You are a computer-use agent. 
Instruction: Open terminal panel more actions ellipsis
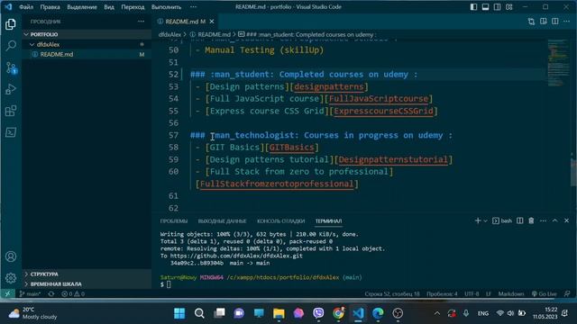tap(543, 220)
